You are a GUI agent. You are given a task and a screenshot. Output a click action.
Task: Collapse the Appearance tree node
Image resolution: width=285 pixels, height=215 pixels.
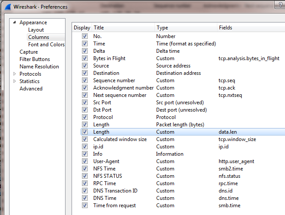15,22
